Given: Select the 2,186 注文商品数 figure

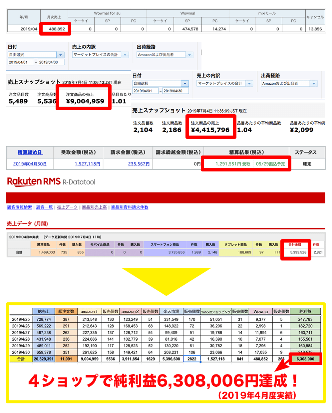Looking at the screenshot, I should point(172,130).
